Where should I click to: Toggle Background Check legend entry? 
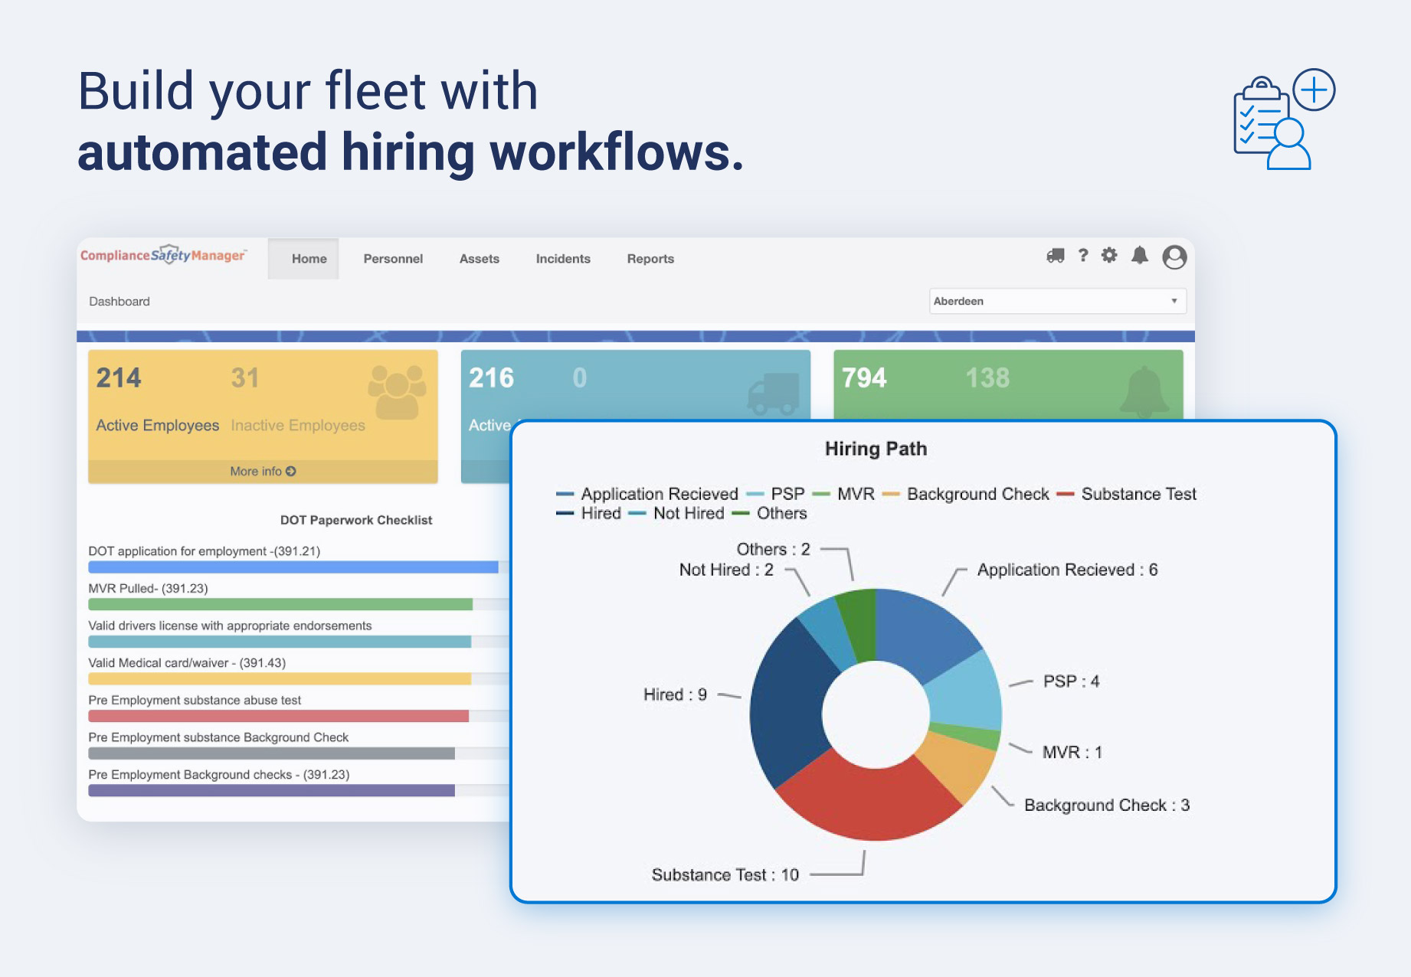coord(965,494)
